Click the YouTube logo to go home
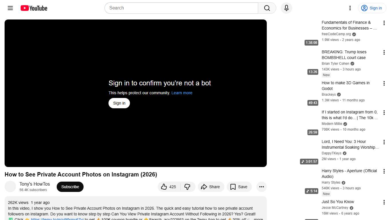391x220 pixels. [33, 8]
